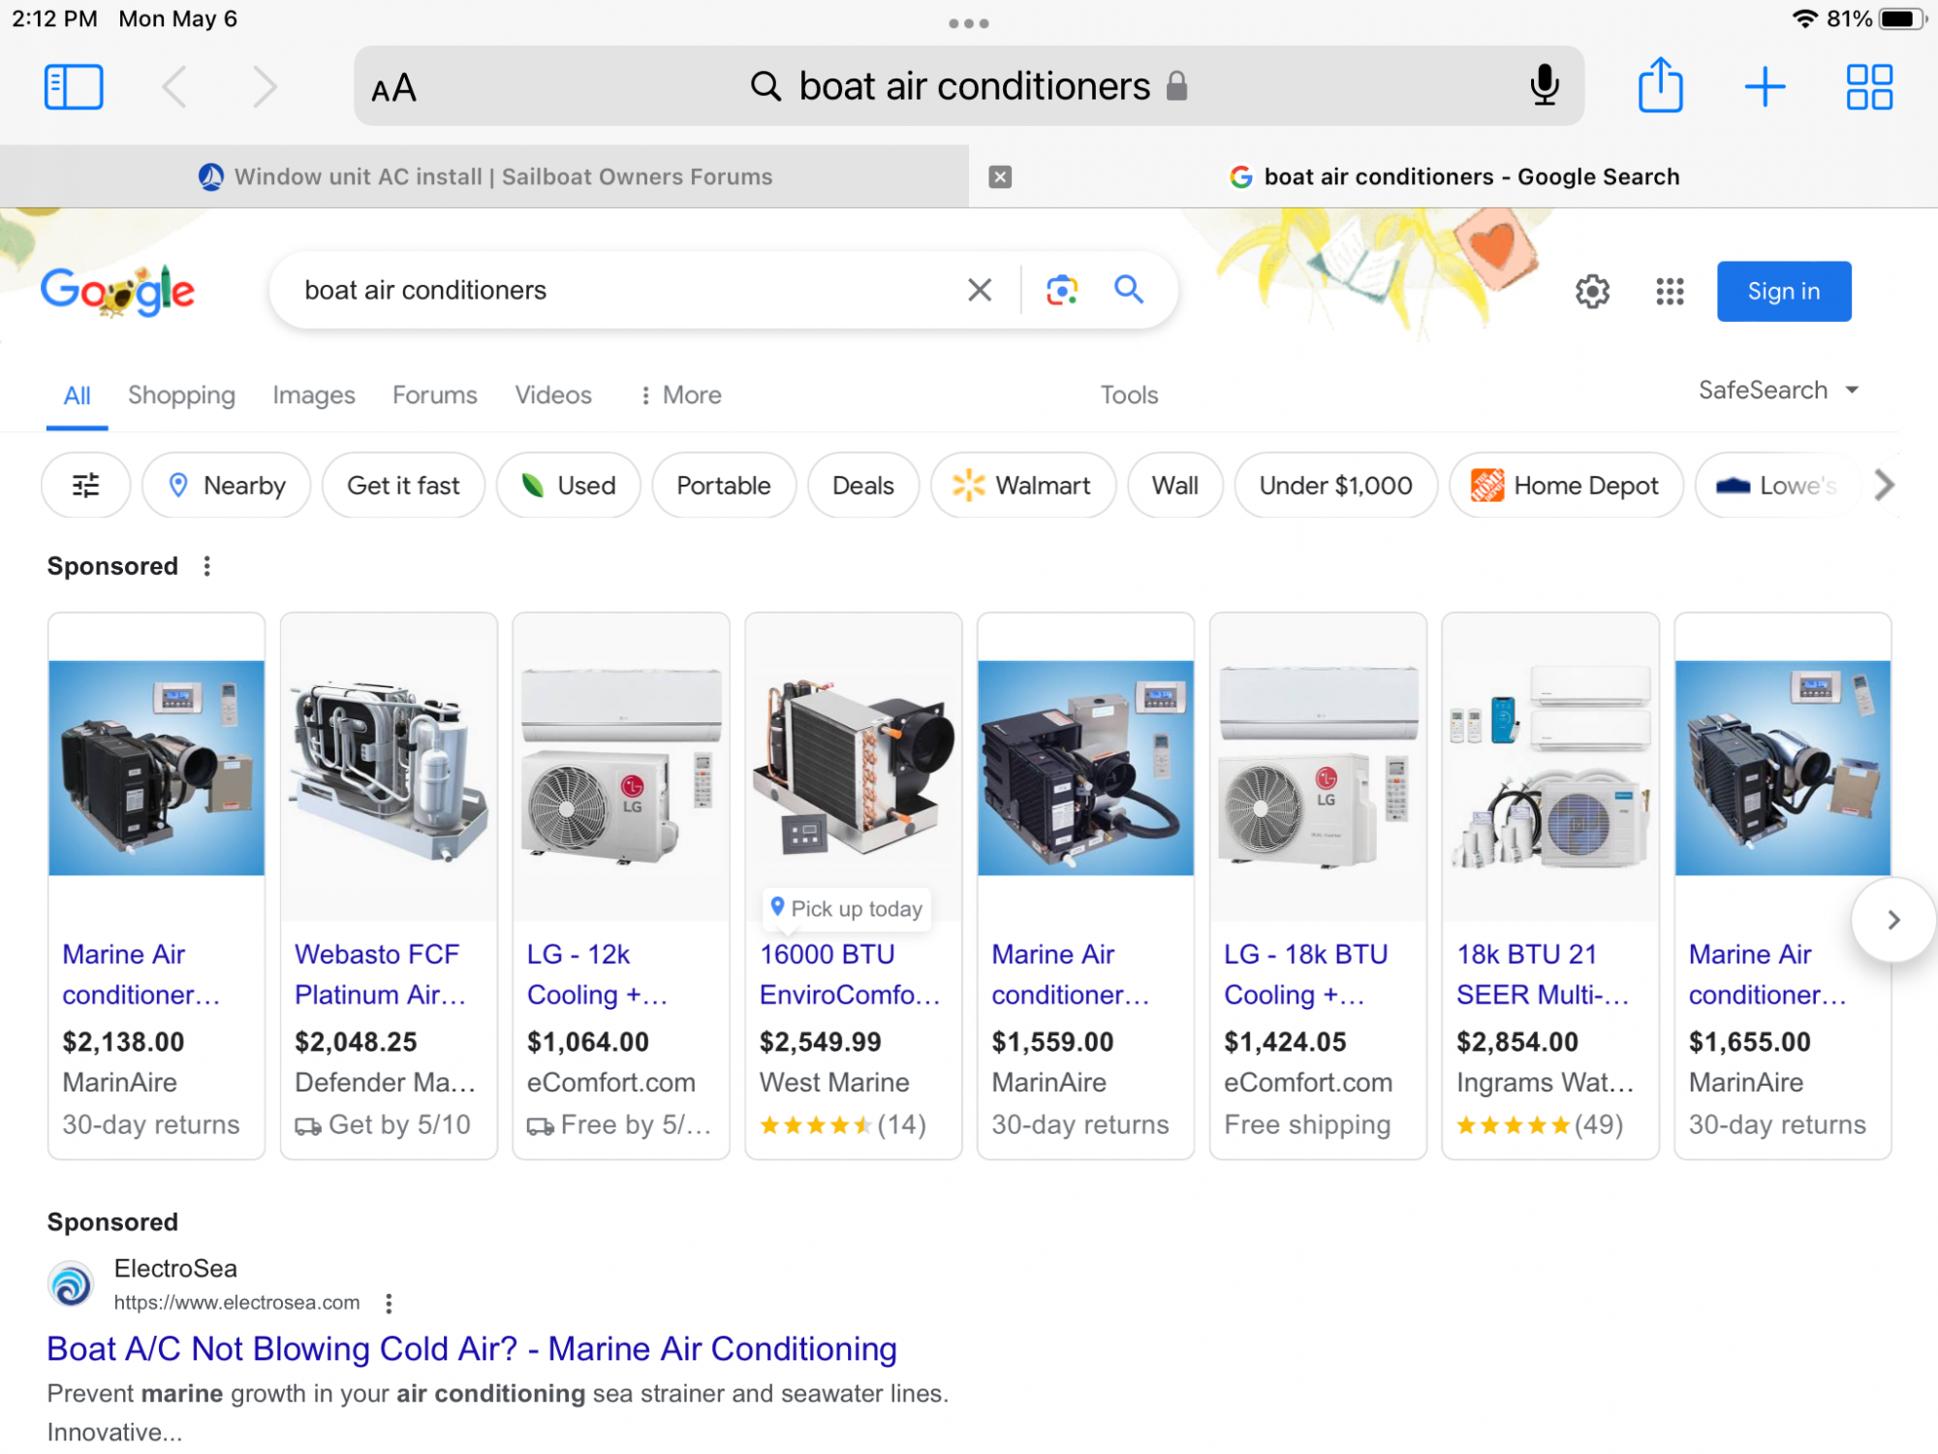This screenshot has height=1454, width=1938.
Task: Tap the Pick up today badge
Action: click(x=847, y=908)
